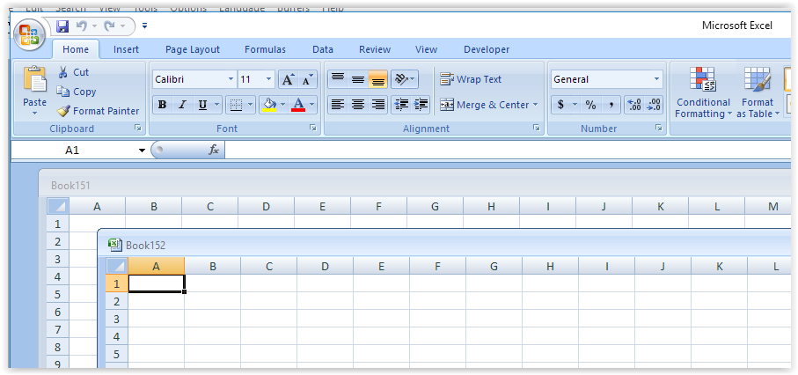
Task: Open Conditional Formatting menu
Action: pos(703,92)
